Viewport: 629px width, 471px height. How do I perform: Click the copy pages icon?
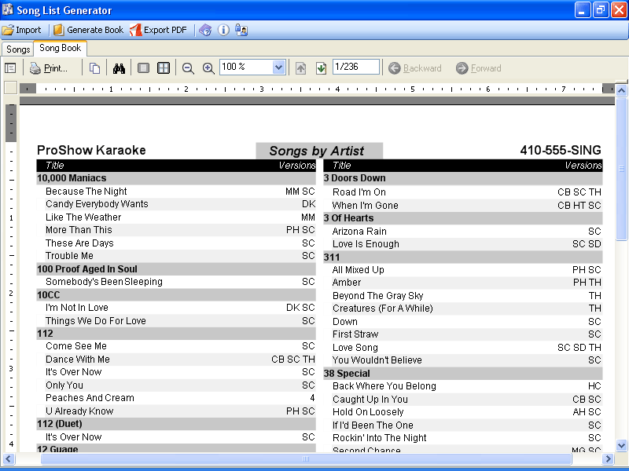(x=94, y=68)
